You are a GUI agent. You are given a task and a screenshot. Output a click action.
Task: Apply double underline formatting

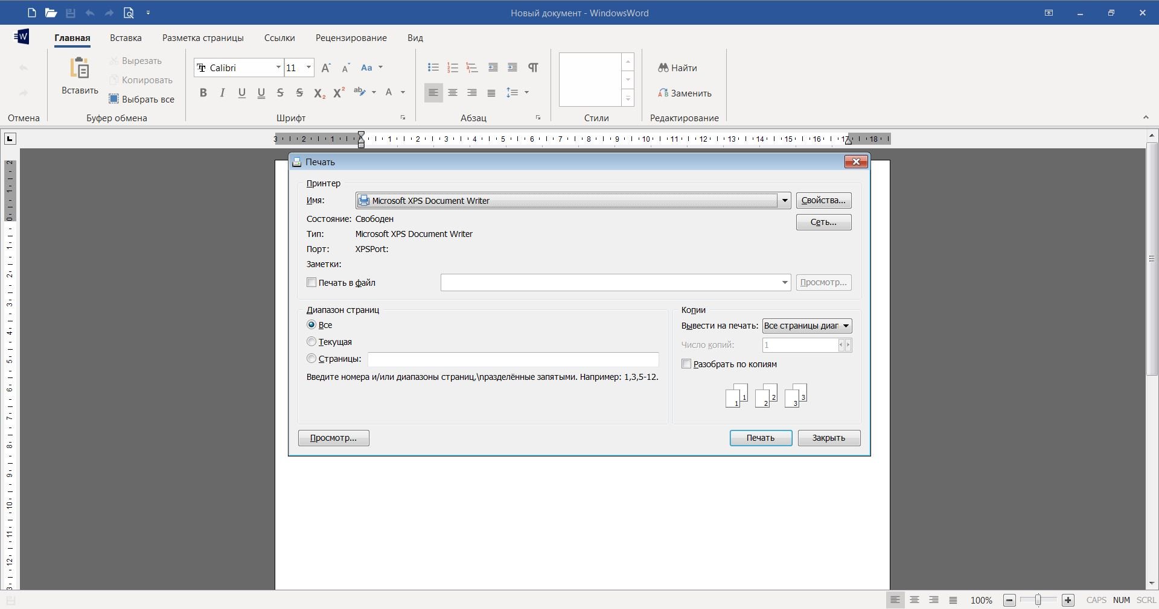[261, 92]
